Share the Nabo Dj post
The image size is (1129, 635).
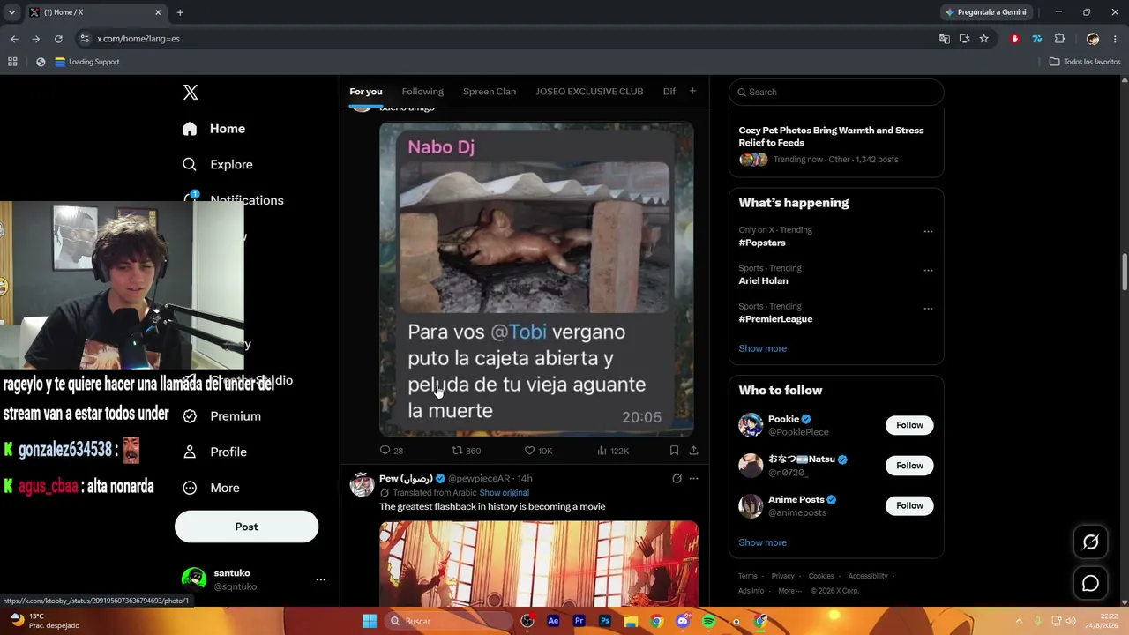pos(694,451)
